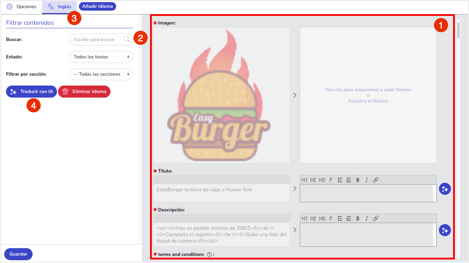The image size is (469, 263).
Task: Click the "Filtrar contenidos" heading
Action: (x=30, y=23)
